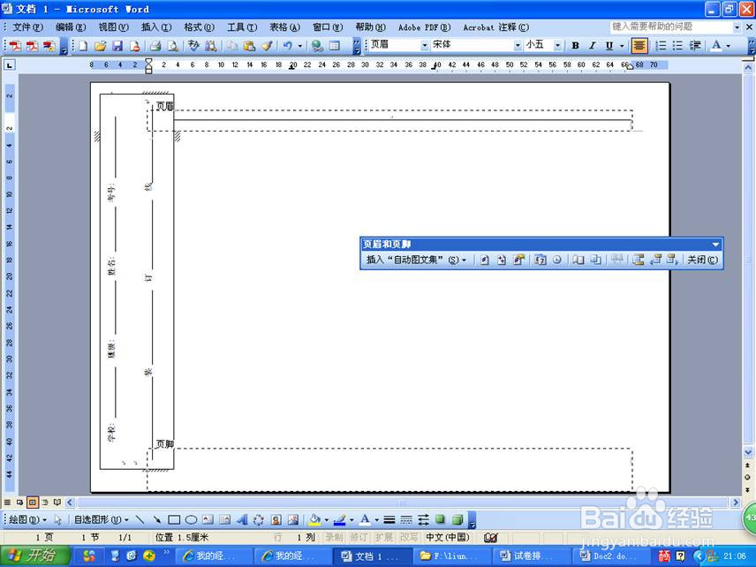Select the Oval drawing tool
This screenshot has height=567, width=756.
pyautogui.click(x=191, y=519)
